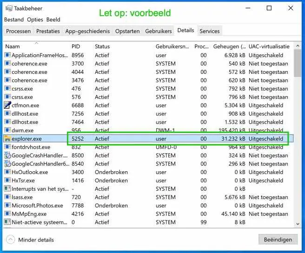305x253 pixels.
Task: Click the explorer.exe folder icon
Action: (x=7, y=138)
